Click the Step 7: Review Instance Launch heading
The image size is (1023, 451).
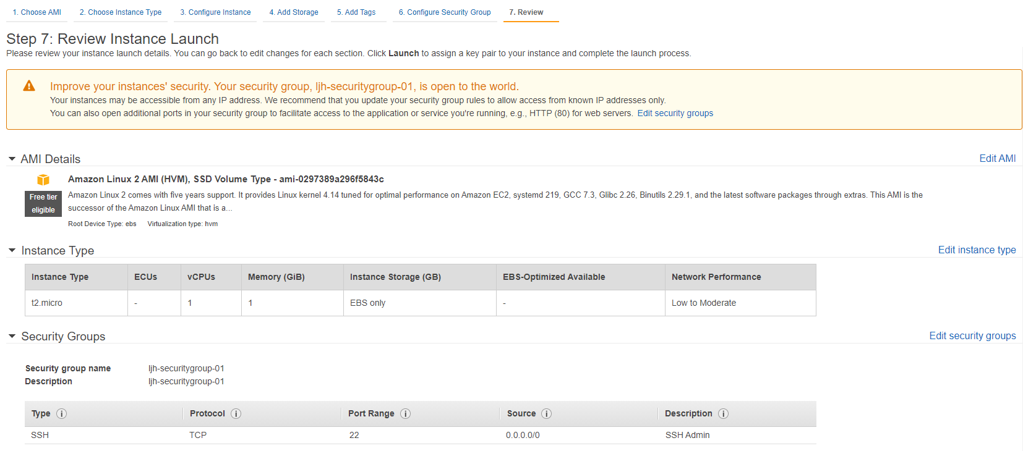(113, 39)
